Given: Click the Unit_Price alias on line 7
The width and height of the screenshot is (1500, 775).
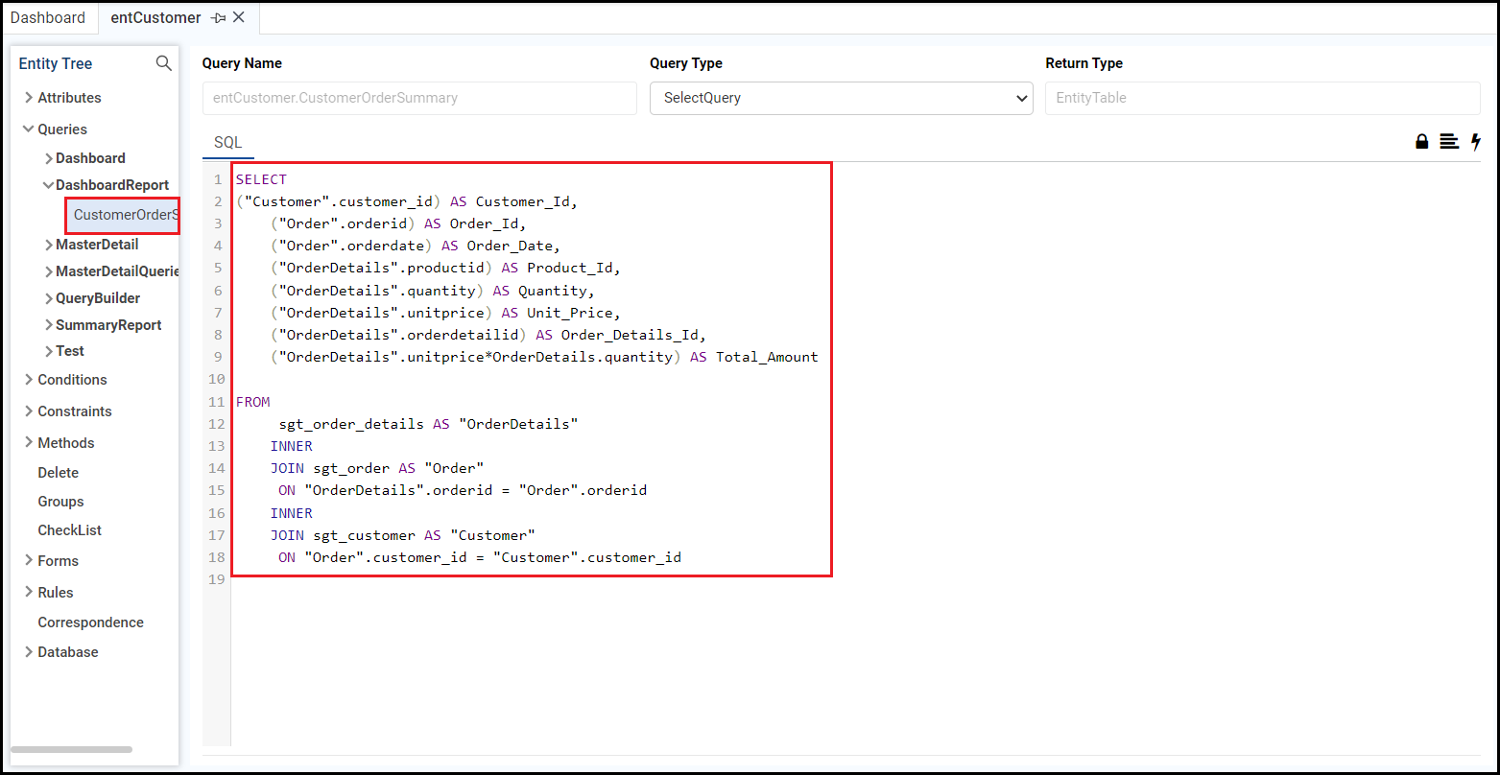Looking at the screenshot, I should (570, 313).
